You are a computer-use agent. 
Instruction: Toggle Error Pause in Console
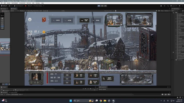[15, 94]
